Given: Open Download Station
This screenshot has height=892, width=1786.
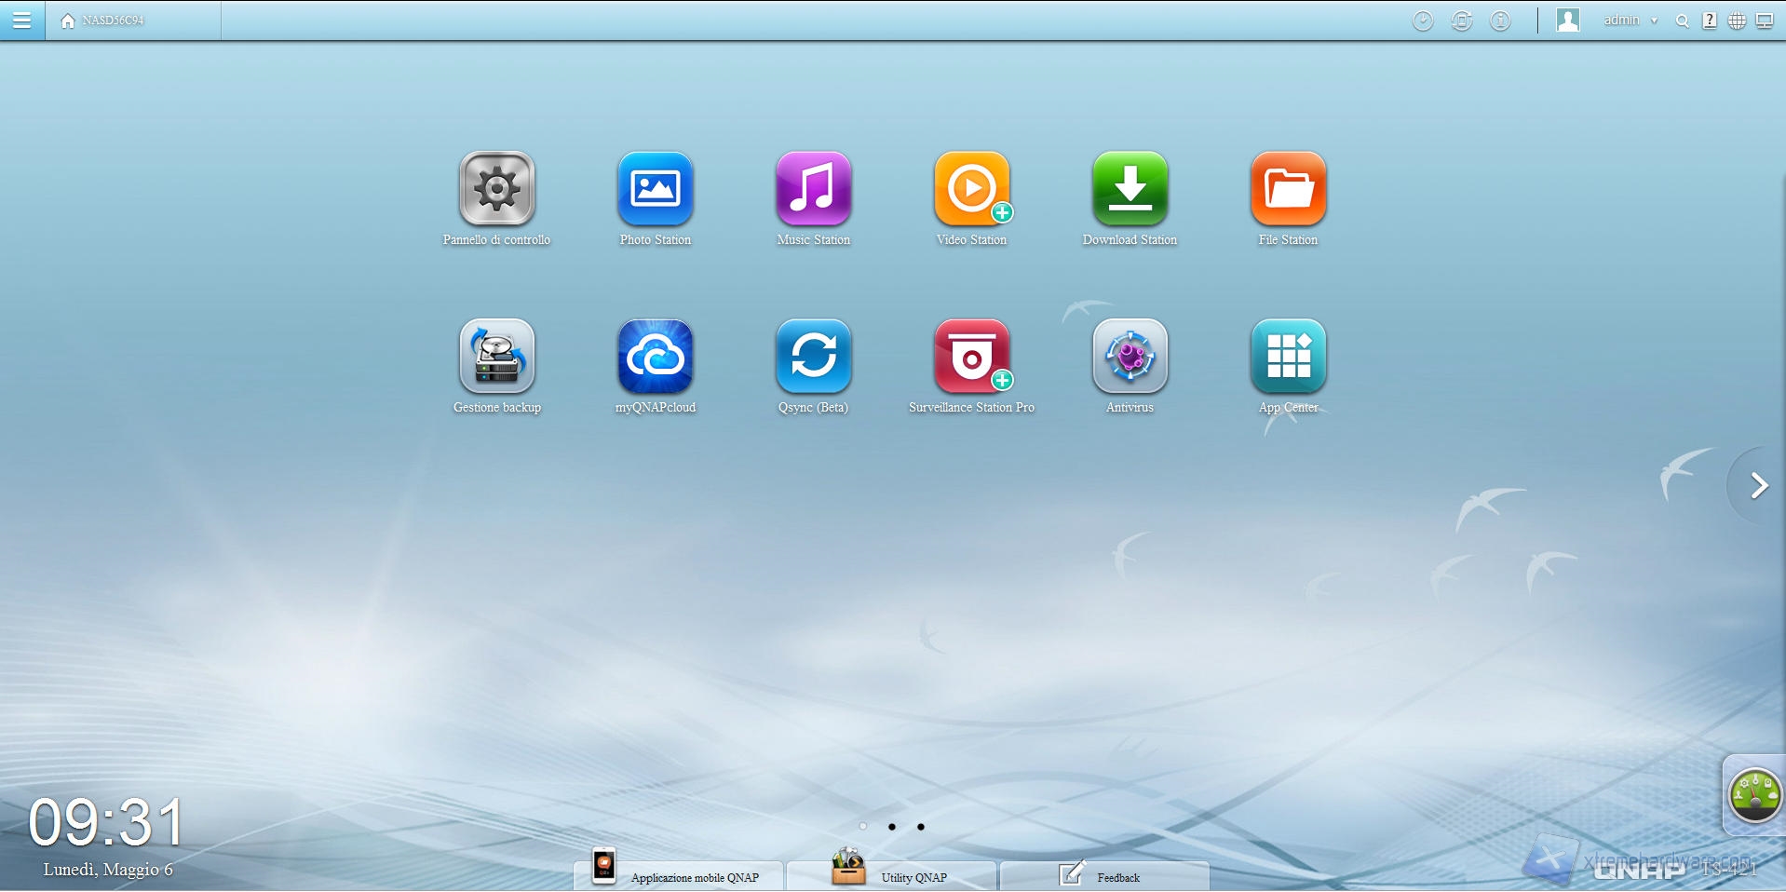Looking at the screenshot, I should click(x=1130, y=189).
